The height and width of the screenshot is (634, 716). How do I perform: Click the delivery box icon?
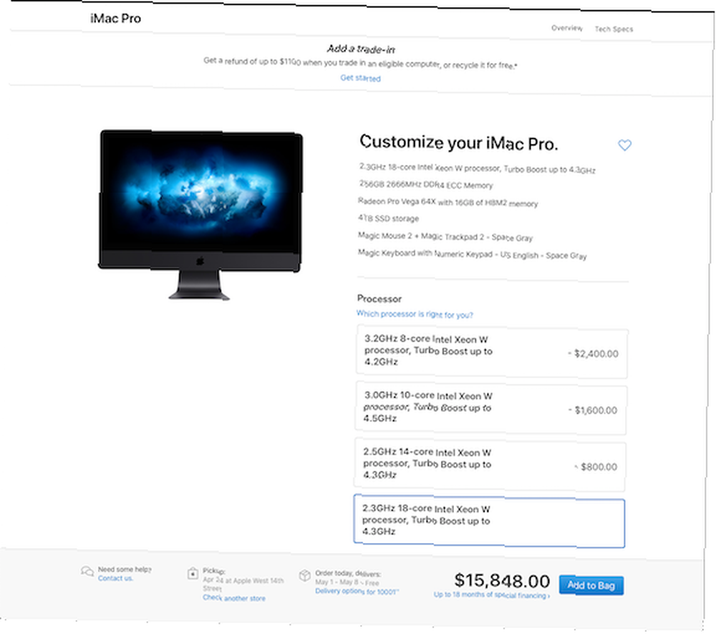click(x=304, y=575)
